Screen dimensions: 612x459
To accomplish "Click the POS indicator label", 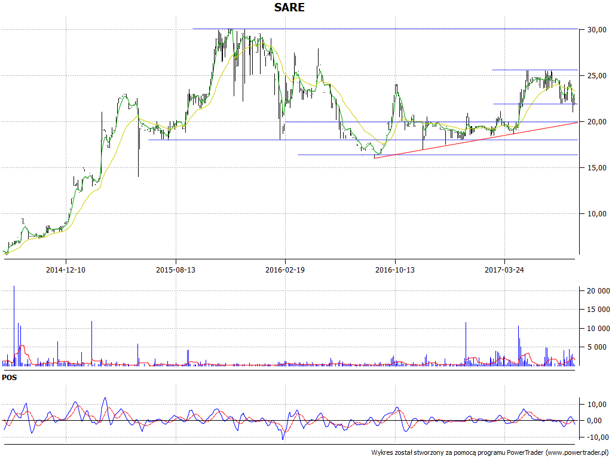I will click(10, 378).
